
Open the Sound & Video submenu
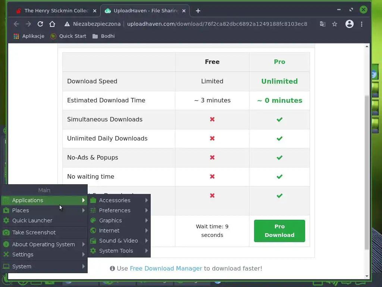click(119, 241)
